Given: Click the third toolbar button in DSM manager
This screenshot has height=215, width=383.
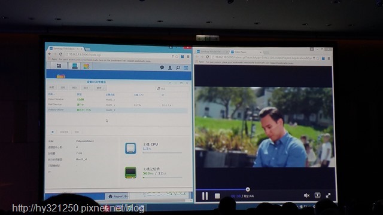Looking at the screenshot, I should pyautogui.click(x=74, y=88).
